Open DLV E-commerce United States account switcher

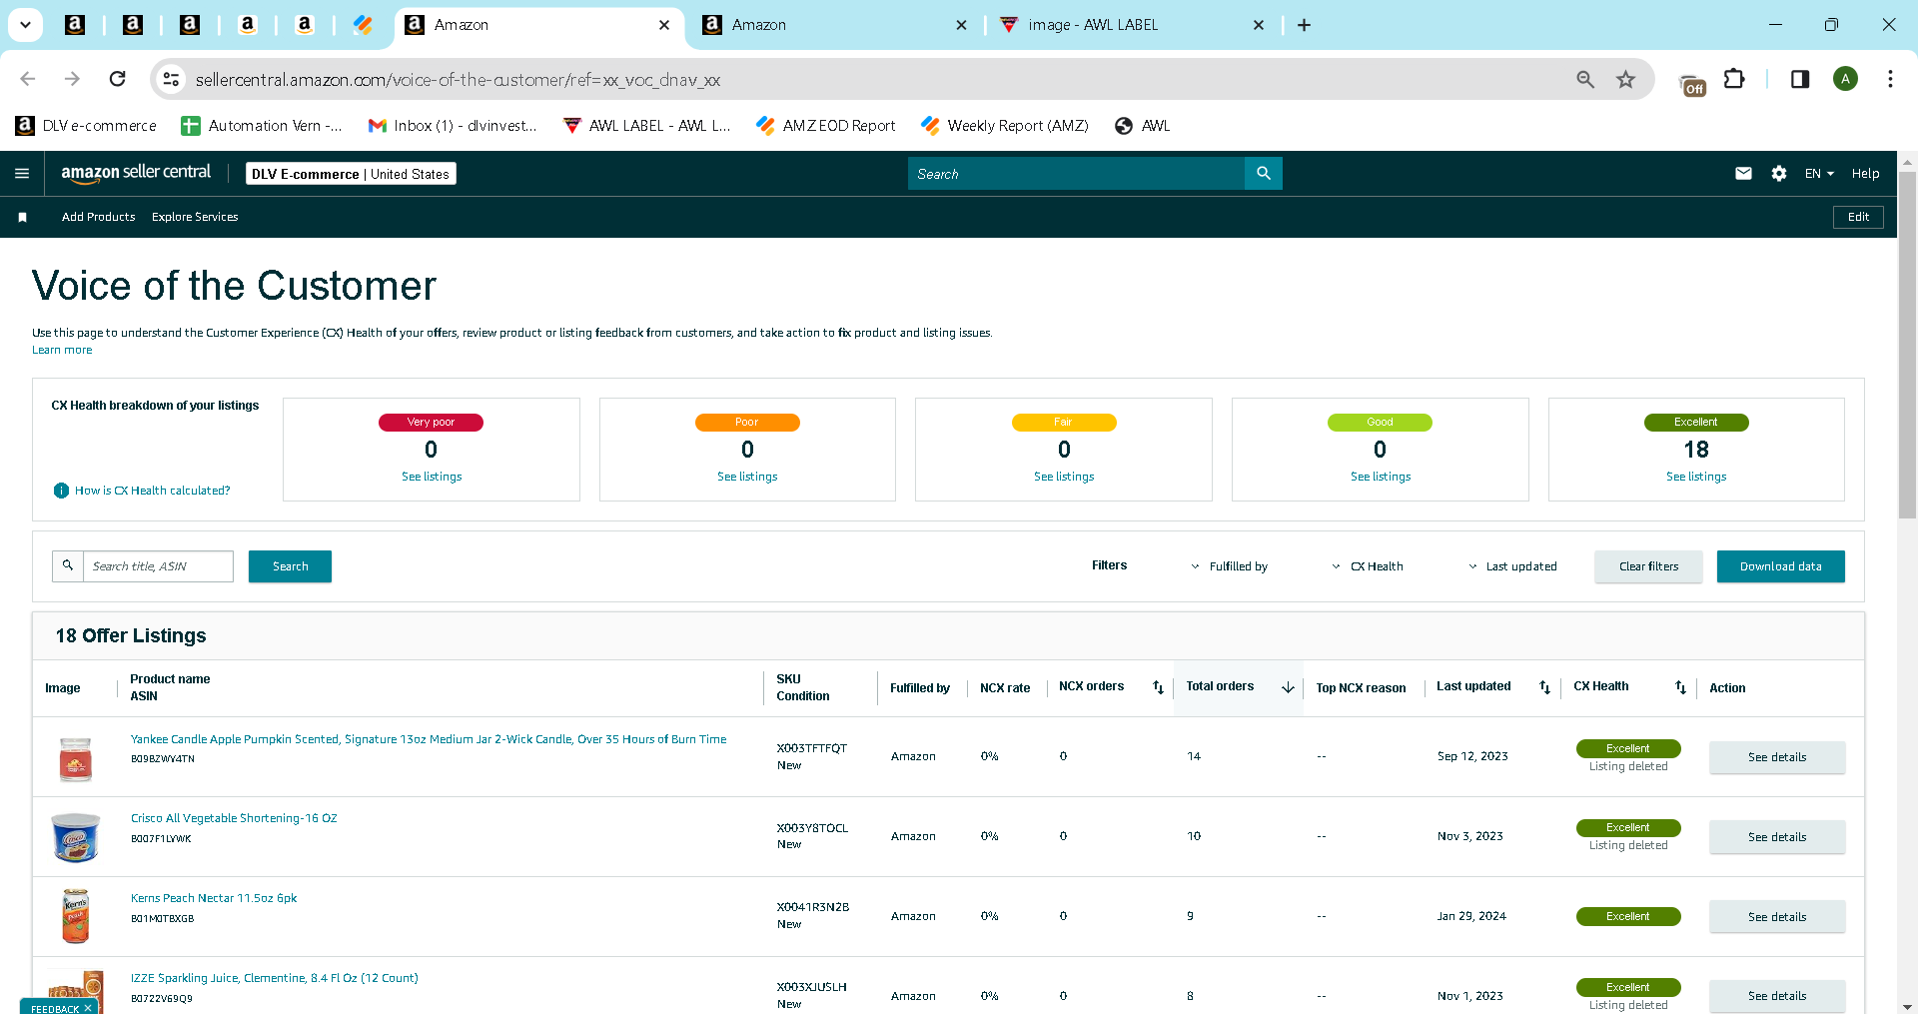(351, 174)
